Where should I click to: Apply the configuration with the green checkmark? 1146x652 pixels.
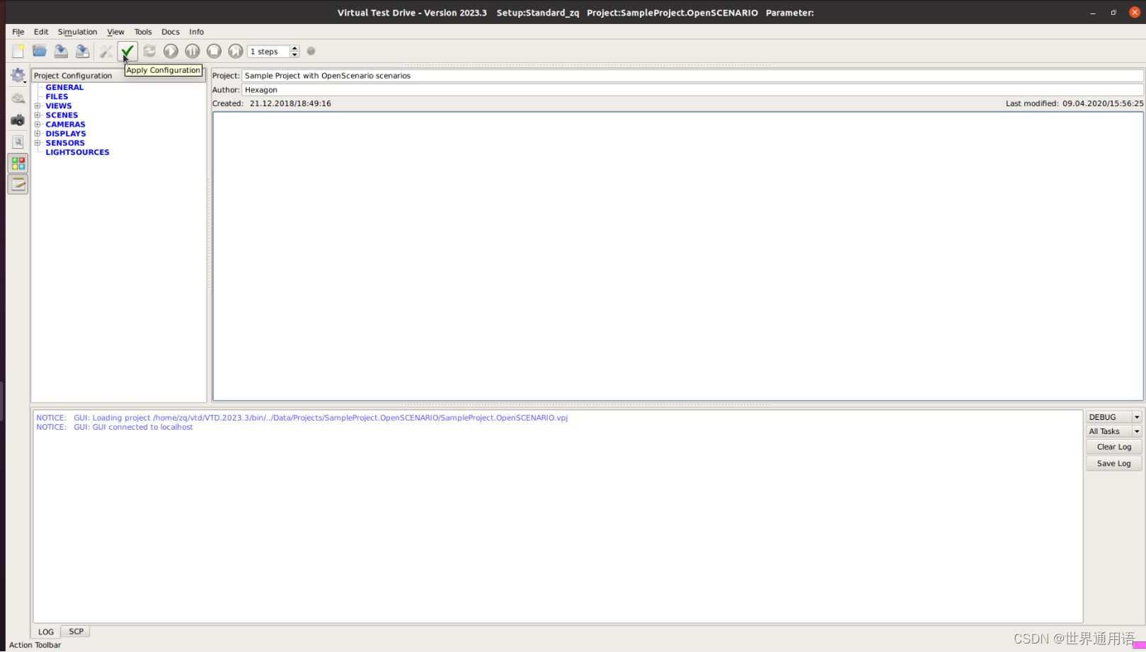coord(127,51)
